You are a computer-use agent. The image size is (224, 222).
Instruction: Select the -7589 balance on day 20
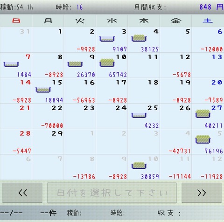tap(214, 100)
